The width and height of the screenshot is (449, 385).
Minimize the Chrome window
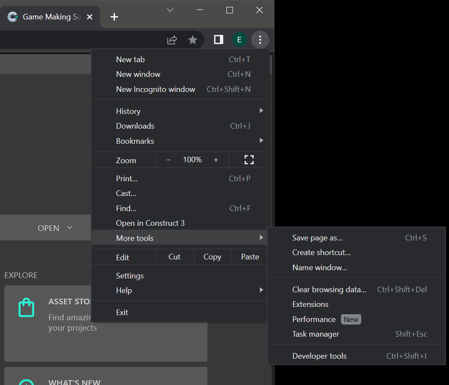point(200,10)
